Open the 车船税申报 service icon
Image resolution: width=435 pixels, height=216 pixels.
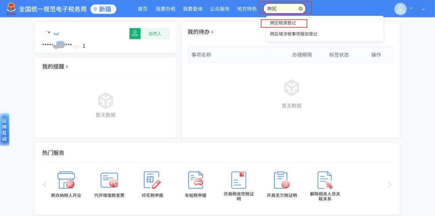click(x=196, y=180)
